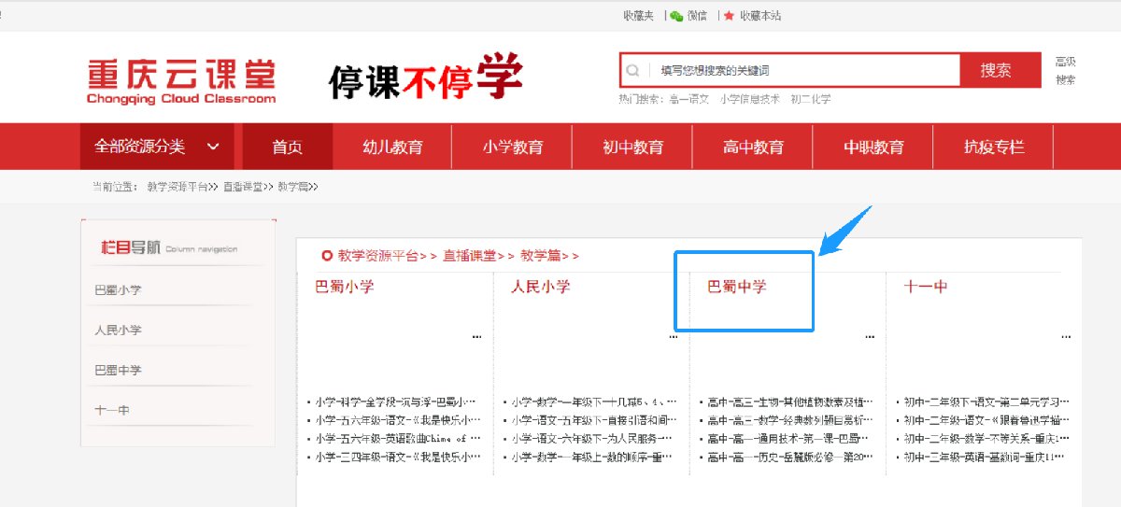Open the '...' more icon under 人民小学
1121x507 pixels.
[674, 337]
